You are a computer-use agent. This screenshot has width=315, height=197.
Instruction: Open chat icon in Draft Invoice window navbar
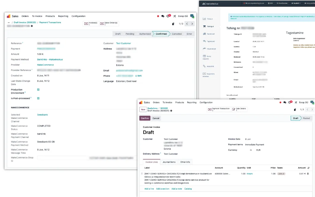pyautogui.click(x=285, y=103)
